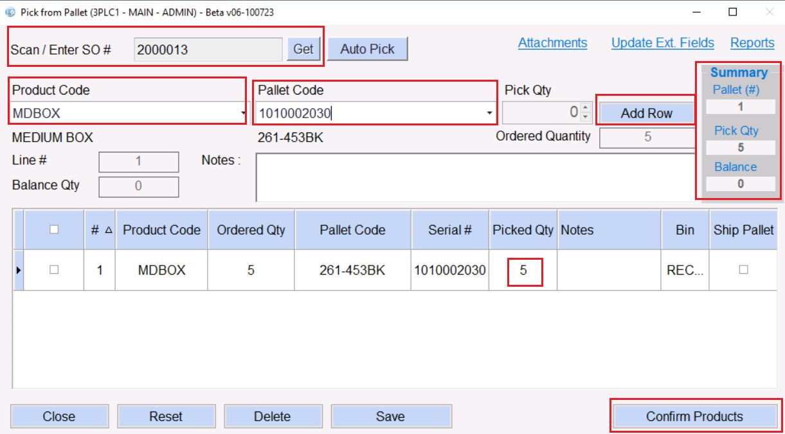Sort by the # column header
Viewport: 785px width, 434px height.
click(x=100, y=230)
